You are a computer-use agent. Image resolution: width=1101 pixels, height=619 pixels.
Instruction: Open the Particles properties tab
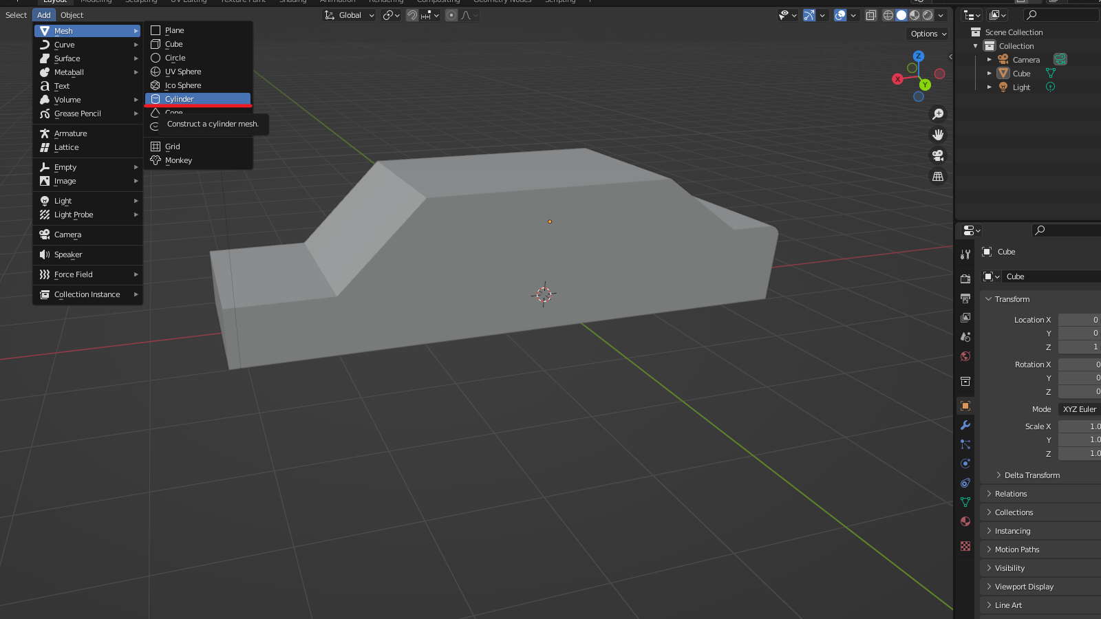pos(965,444)
